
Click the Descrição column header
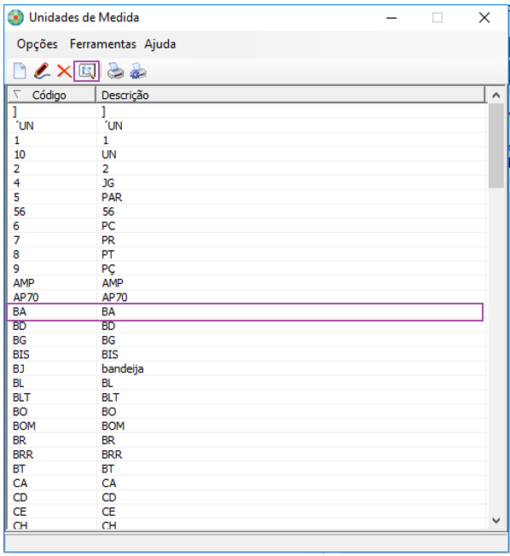point(290,95)
